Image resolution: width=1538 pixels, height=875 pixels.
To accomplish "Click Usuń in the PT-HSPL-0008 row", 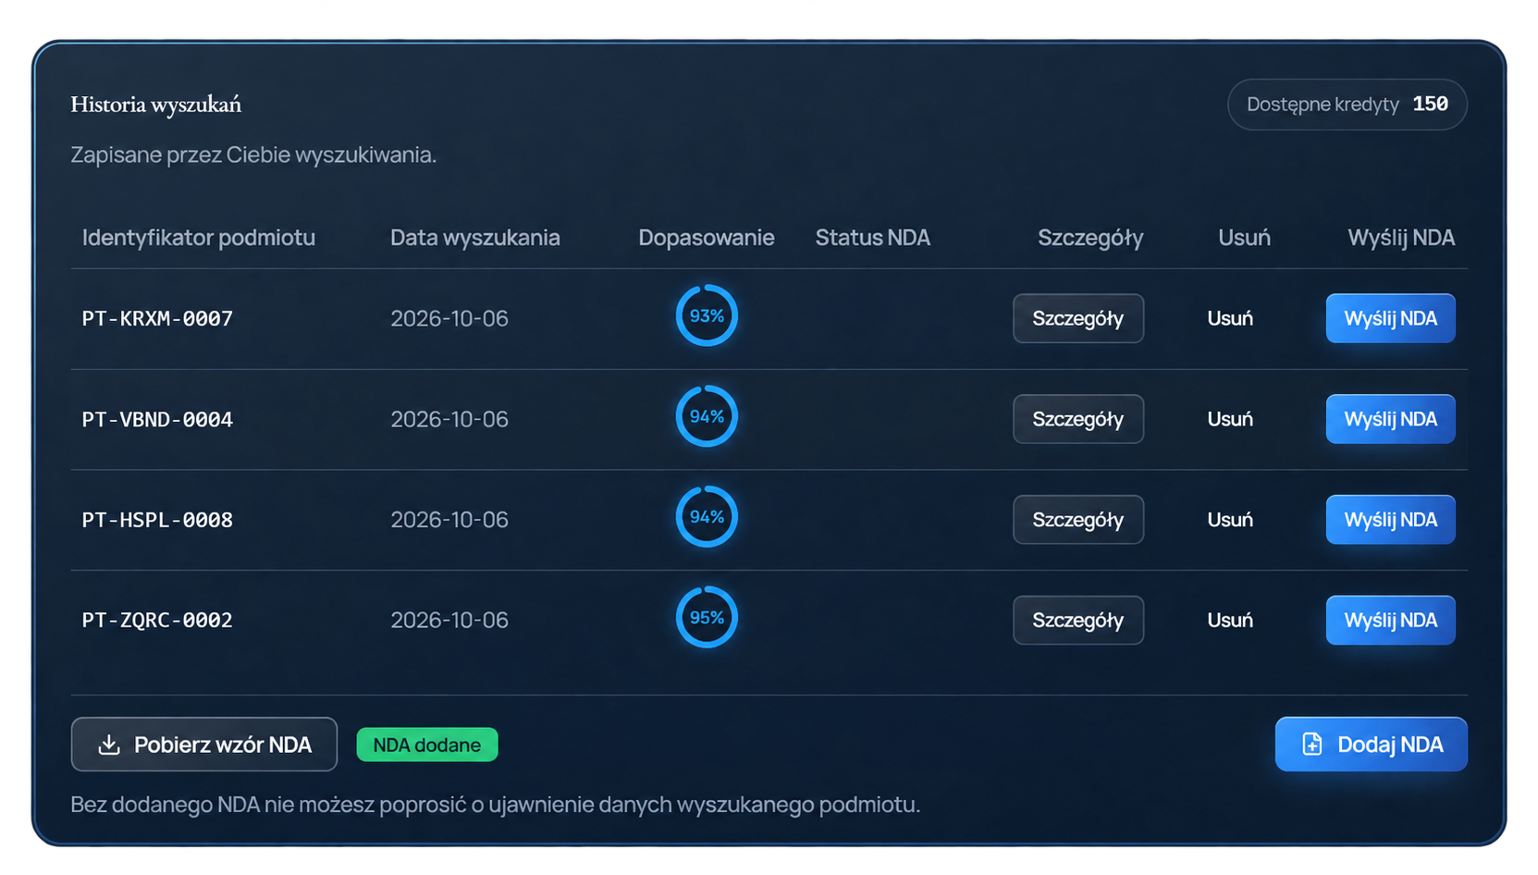I will tap(1230, 520).
